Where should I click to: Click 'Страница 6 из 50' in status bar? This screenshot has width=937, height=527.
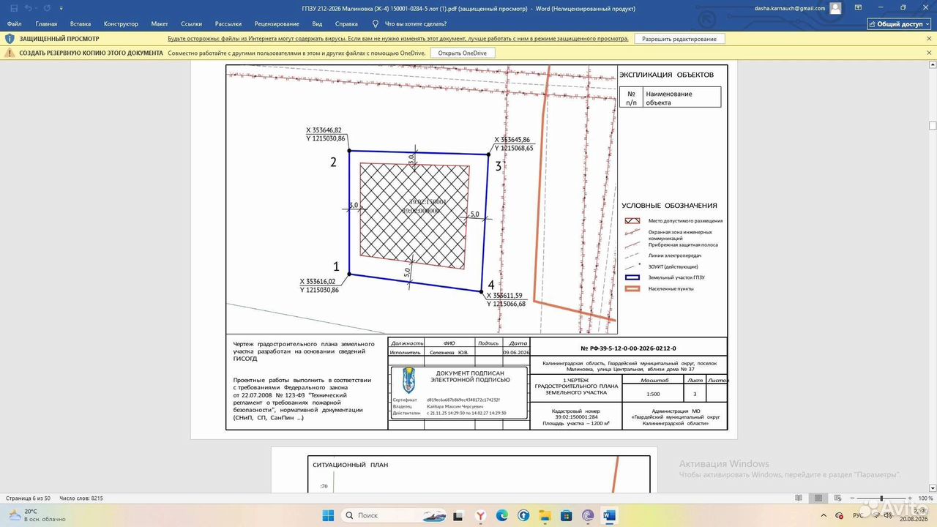[29, 498]
